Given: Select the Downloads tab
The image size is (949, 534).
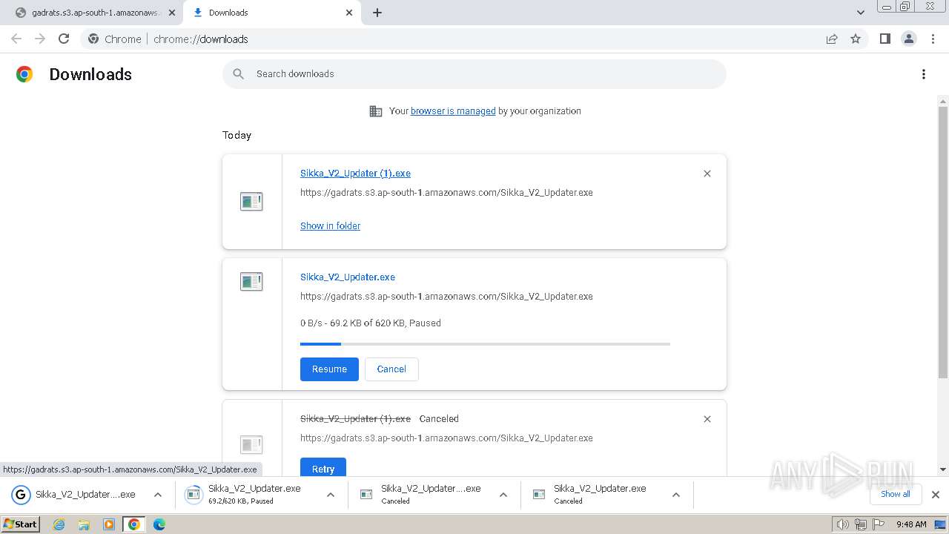Looking at the screenshot, I should (x=271, y=13).
